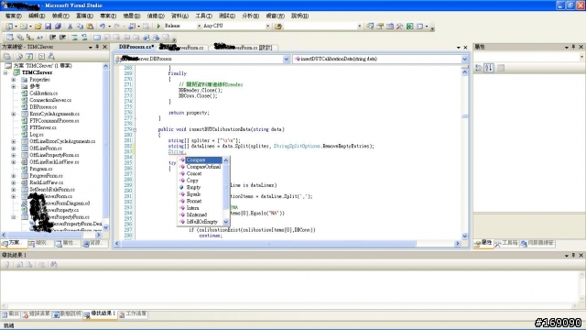Toggle auto-hide pin on Solution Explorer
Viewport: 586px width, 330px height.
97,47
